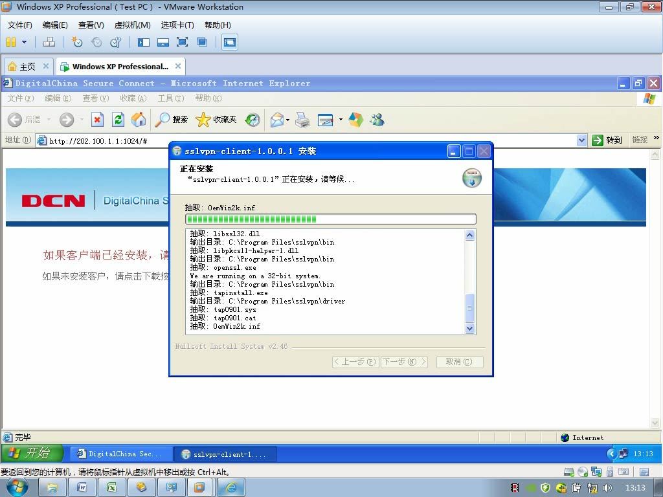The image size is (663, 497).
Task: Revert to snapshot icon in VMware toolbar
Action: [96, 42]
